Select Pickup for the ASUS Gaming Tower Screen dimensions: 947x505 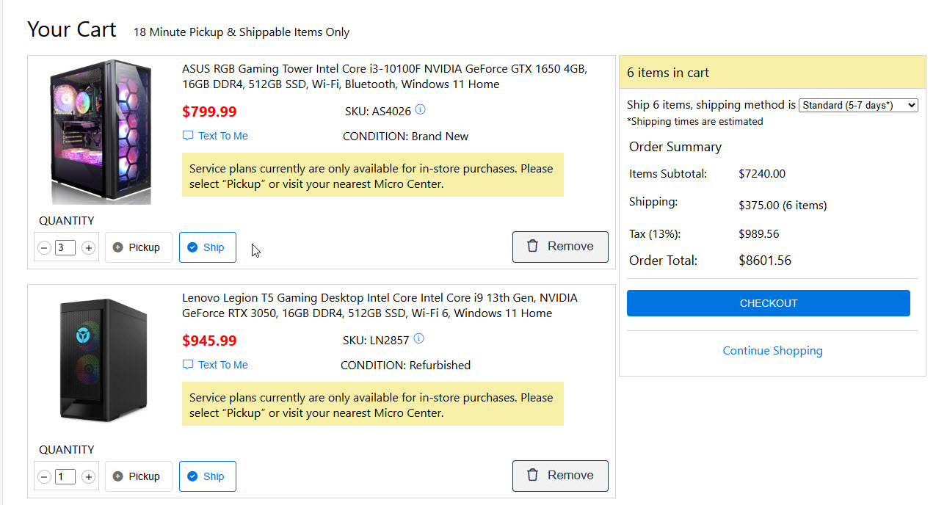coord(138,247)
